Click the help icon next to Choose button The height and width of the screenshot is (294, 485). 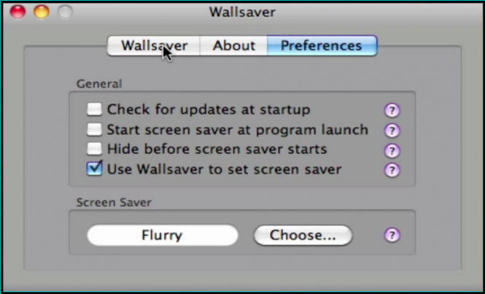point(392,235)
